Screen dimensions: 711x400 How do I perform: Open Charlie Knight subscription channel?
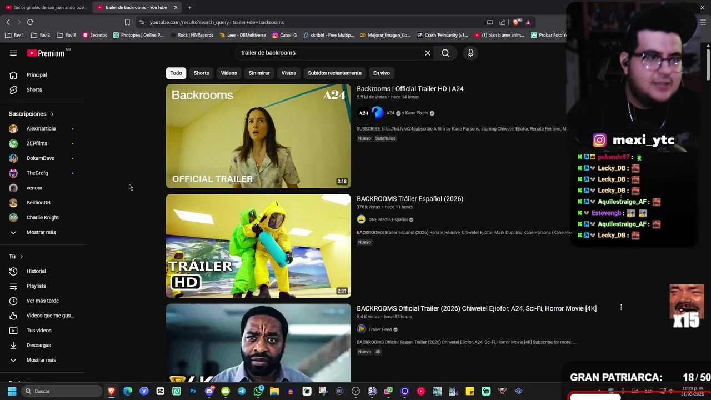click(x=43, y=217)
